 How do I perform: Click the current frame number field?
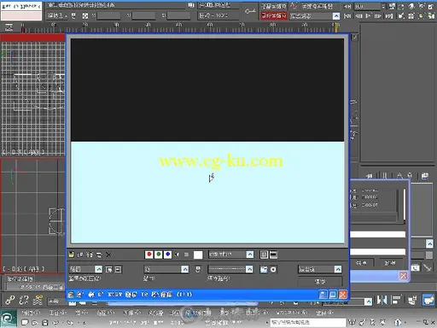(368, 6)
